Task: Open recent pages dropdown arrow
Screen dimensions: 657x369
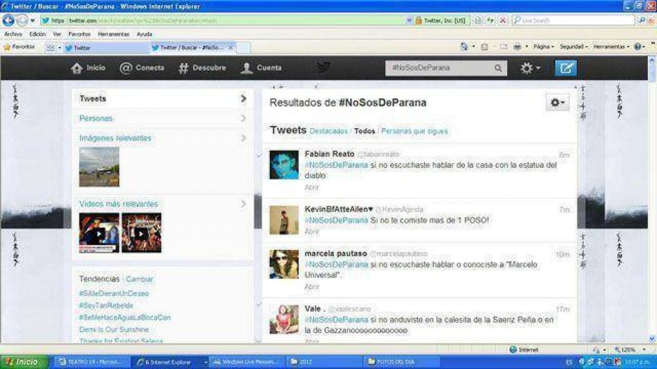Action: tap(33, 20)
